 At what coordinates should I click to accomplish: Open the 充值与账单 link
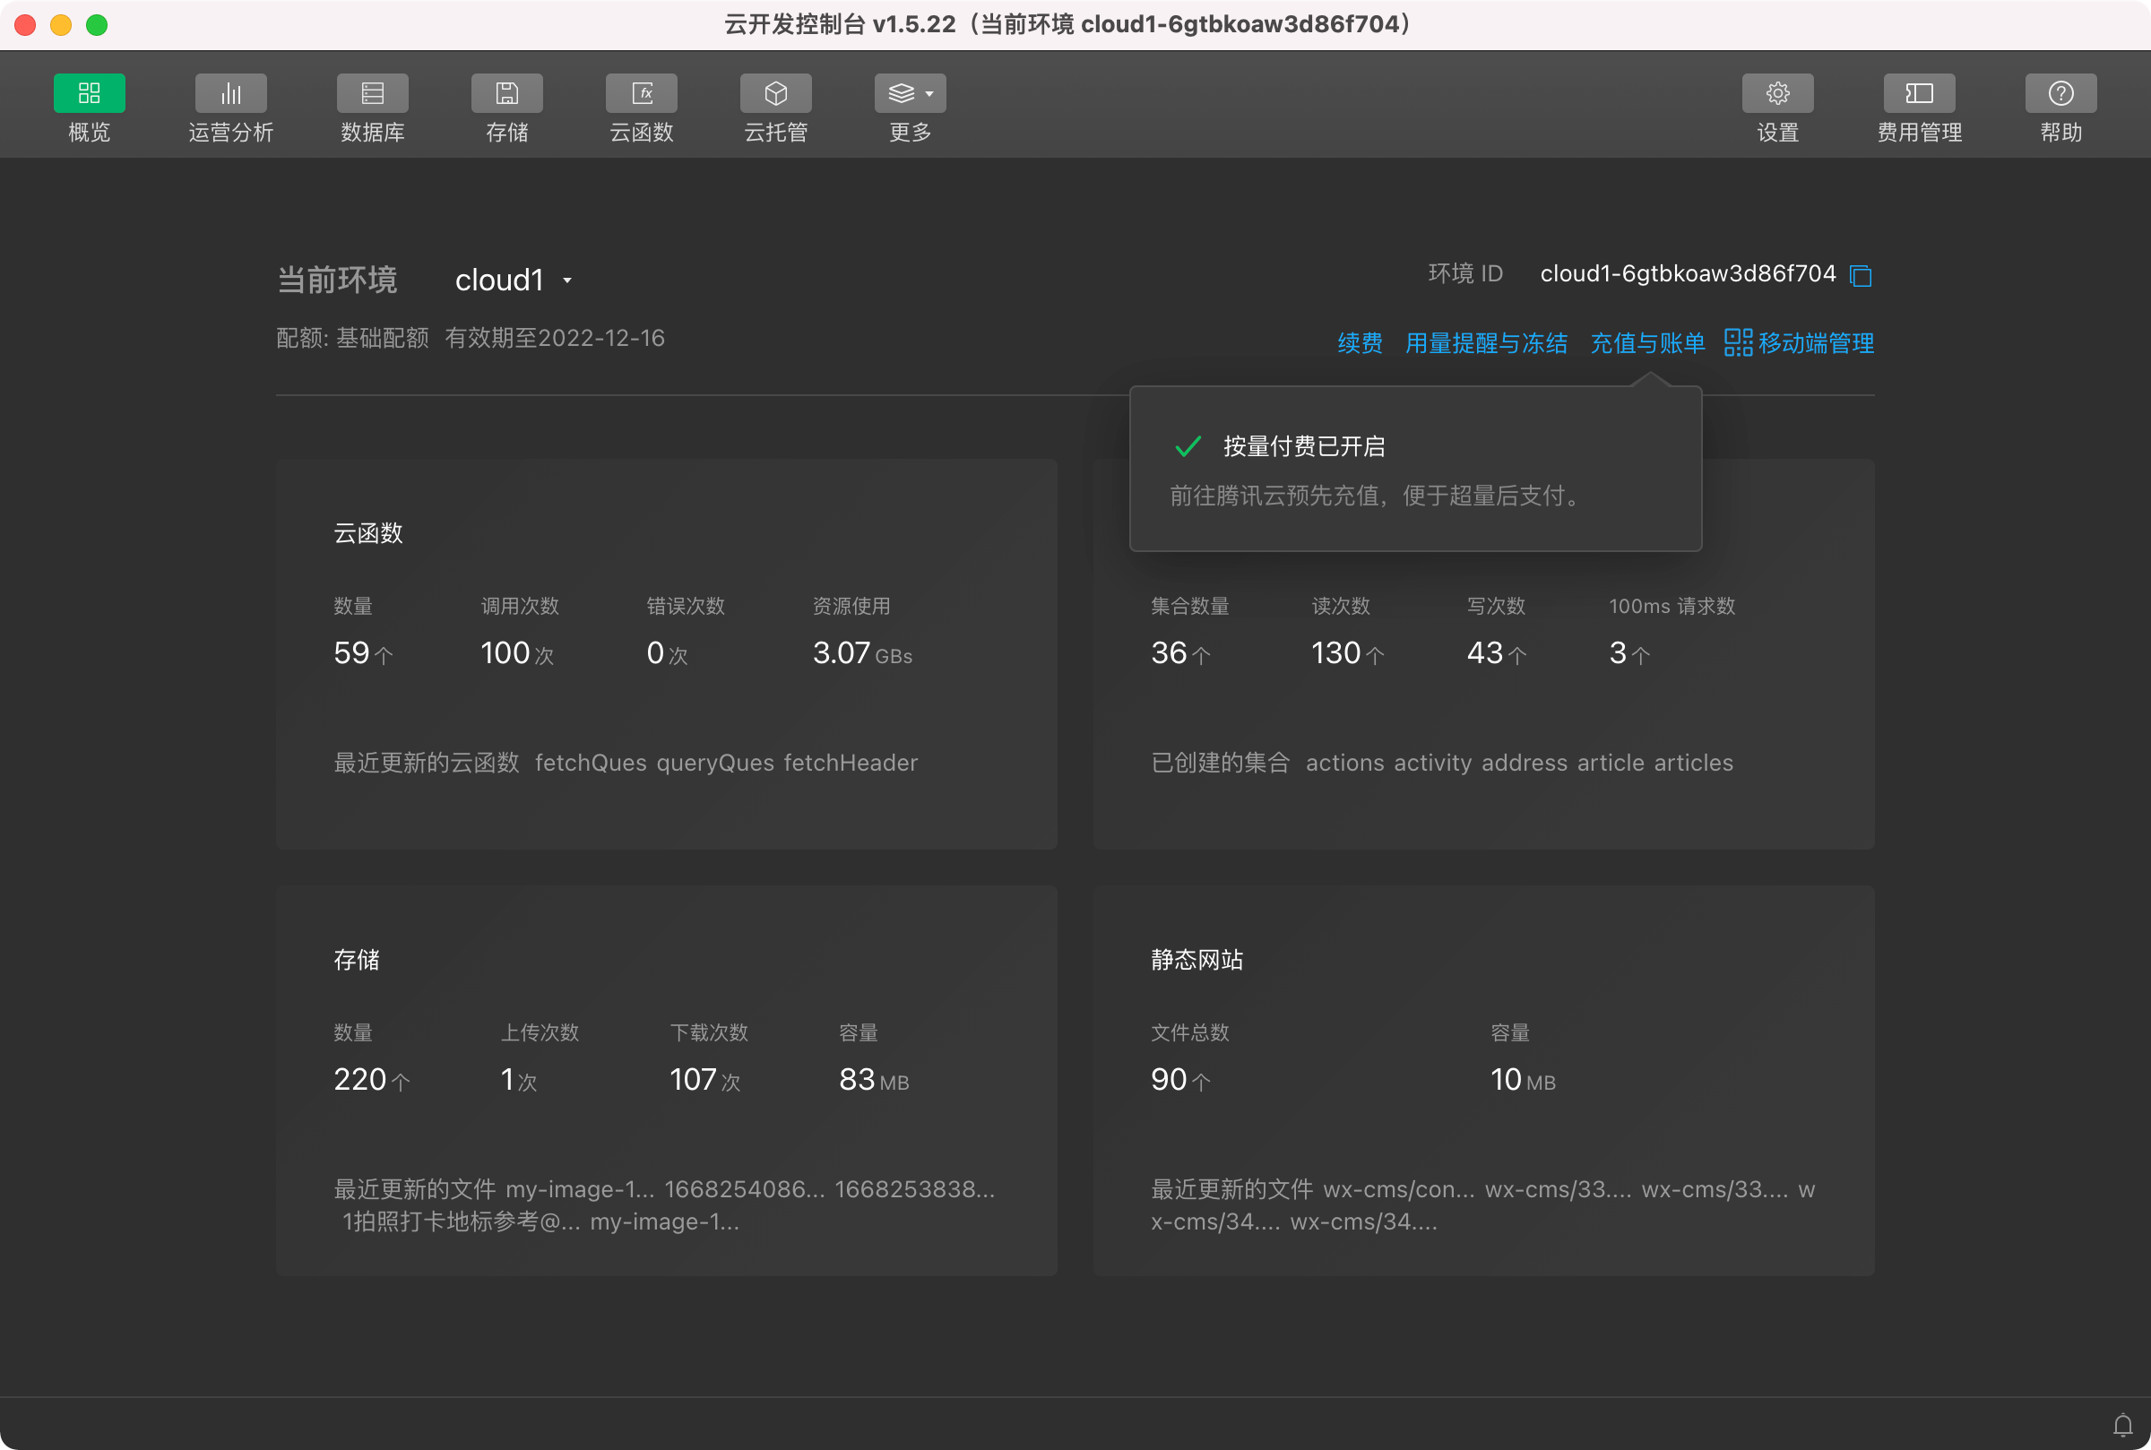tap(1647, 343)
